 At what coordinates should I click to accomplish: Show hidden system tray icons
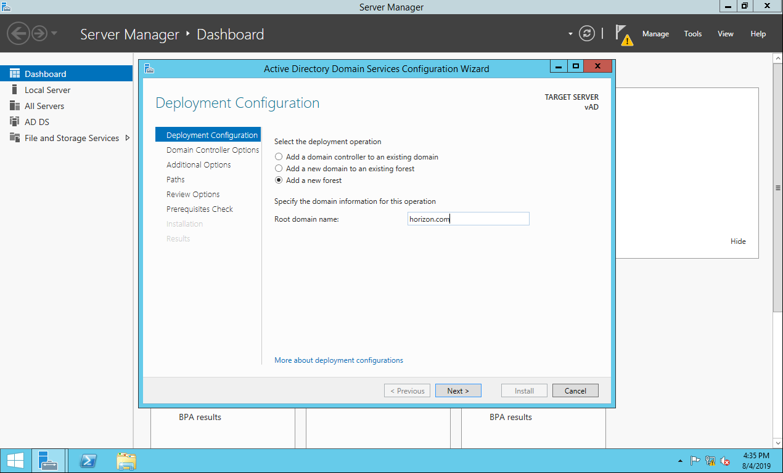(x=680, y=461)
